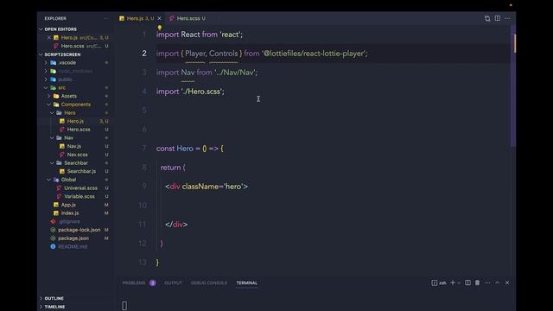
Task: Expand the OUTLINE section
Action: (41, 298)
